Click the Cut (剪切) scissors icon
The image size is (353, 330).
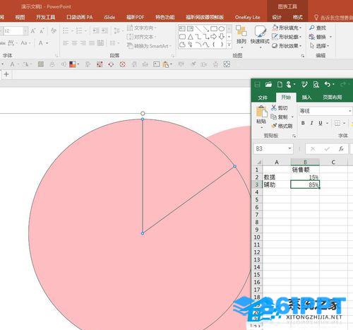[x=274, y=108]
